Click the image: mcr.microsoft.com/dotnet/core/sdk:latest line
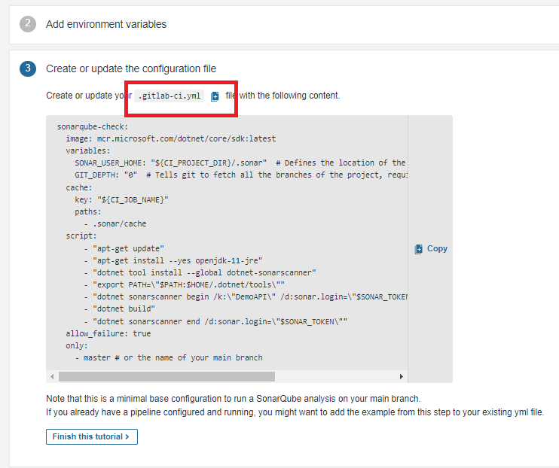Viewport: 559px width, 468px height. (x=171, y=138)
